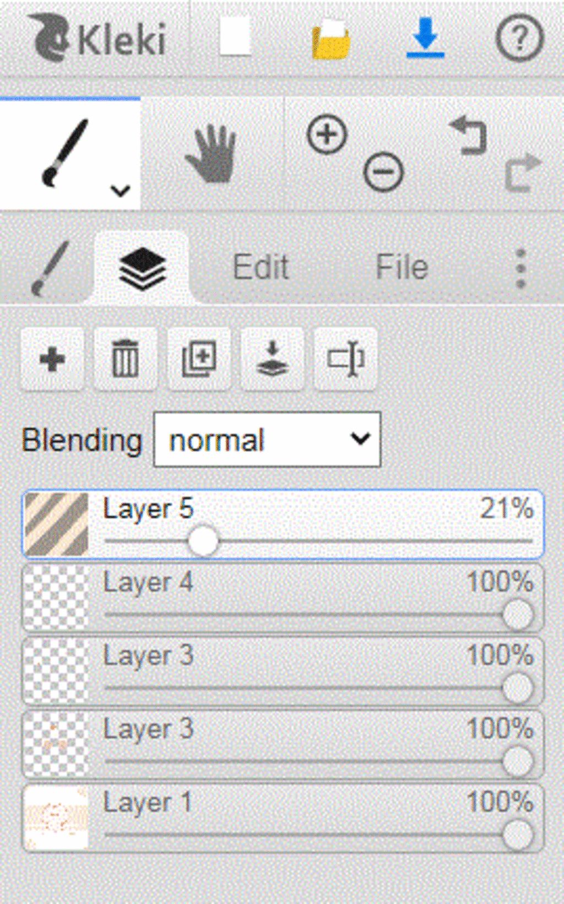The image size is (564, 904).
Task: Switch to the Edit tab
Action: (x=261, y=267)
